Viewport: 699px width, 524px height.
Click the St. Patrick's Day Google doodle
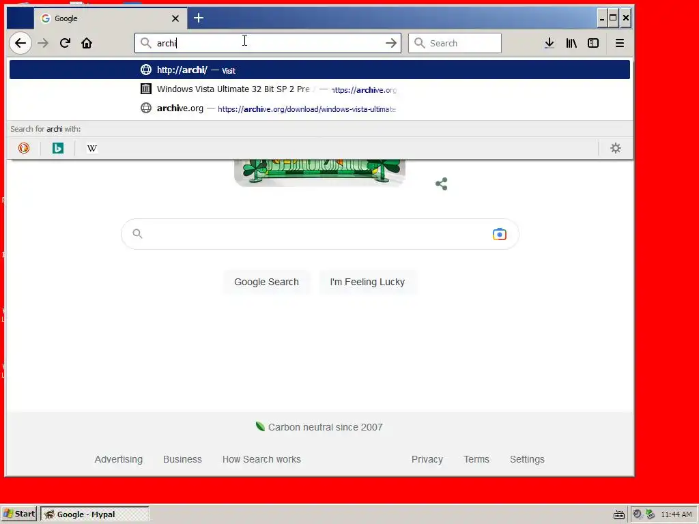[x=319, y=173]
